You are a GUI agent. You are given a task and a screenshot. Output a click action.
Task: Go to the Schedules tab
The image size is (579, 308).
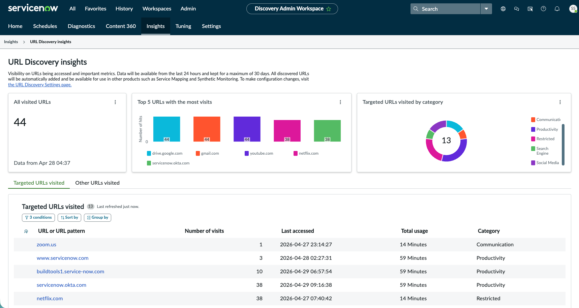coord(45,26)
